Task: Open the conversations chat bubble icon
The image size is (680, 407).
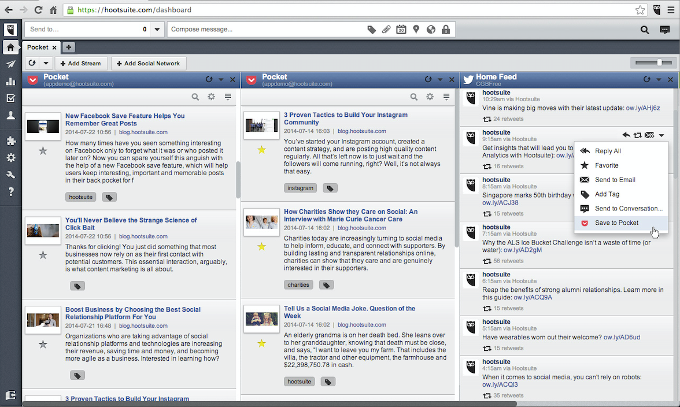Action: tap(664, 29)
